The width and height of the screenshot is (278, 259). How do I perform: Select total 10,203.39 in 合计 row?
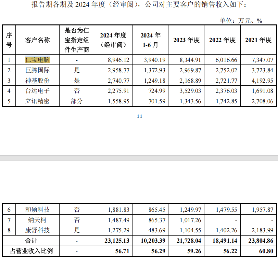[x=153, y=241]
